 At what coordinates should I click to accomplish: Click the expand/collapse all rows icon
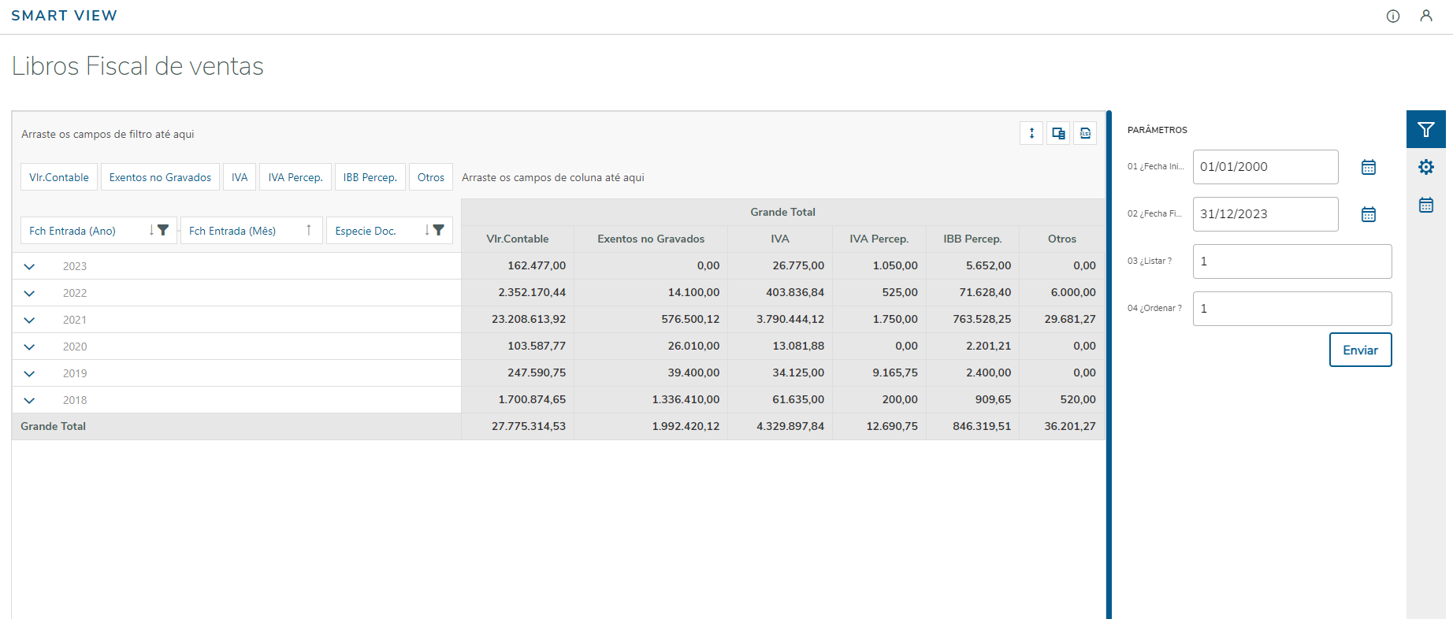click(1031, 133)
